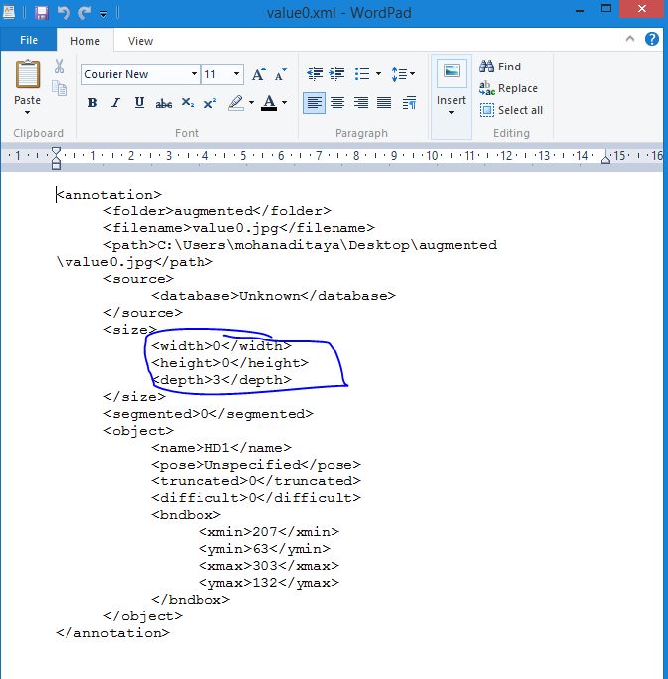Click the text highlight color pen
Viewport: 668px width, 679px height.
coord(236,103)
